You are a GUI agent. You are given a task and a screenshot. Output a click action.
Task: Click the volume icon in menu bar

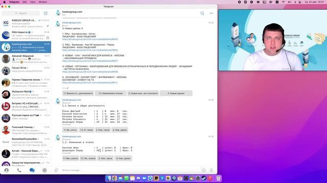point(290,2)
